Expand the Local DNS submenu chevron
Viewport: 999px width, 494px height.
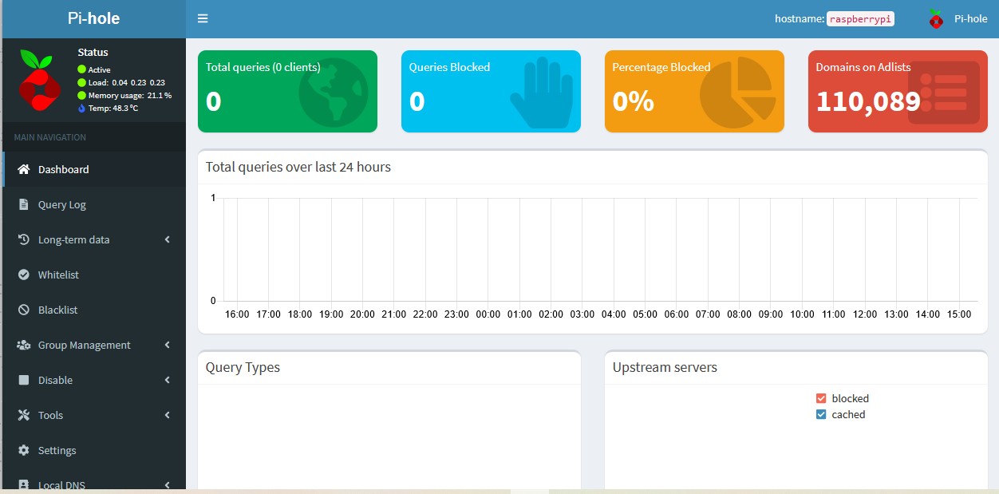168,484
